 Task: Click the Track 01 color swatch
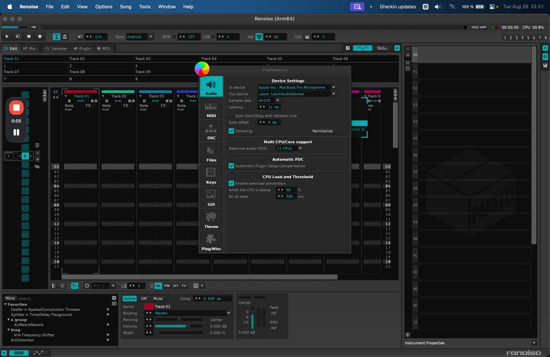[x=149, y=307]
